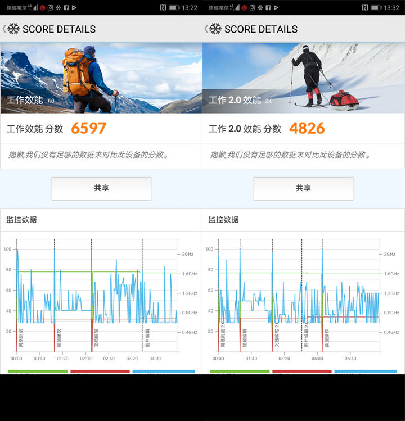
Task: Open the skier banner image for 工作 2.0 效能
Action: pyautogui.click(x=303, y=78)
